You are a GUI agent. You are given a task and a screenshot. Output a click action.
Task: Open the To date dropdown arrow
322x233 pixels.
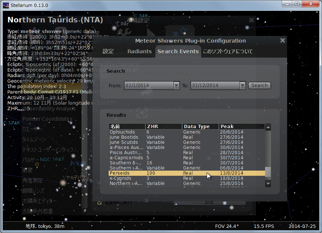pos(243,85)
